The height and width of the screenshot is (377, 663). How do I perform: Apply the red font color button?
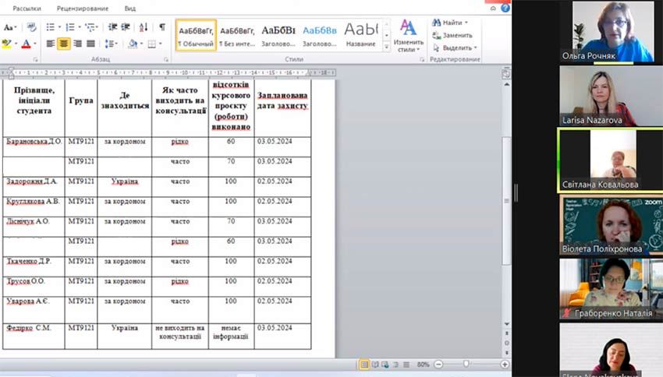coord(26,44)
